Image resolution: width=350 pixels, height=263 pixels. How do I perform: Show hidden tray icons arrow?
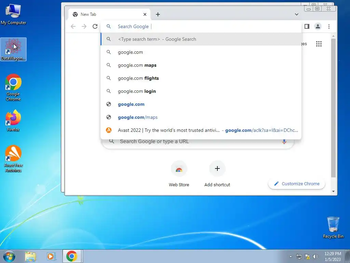click(x=291, y=256)
